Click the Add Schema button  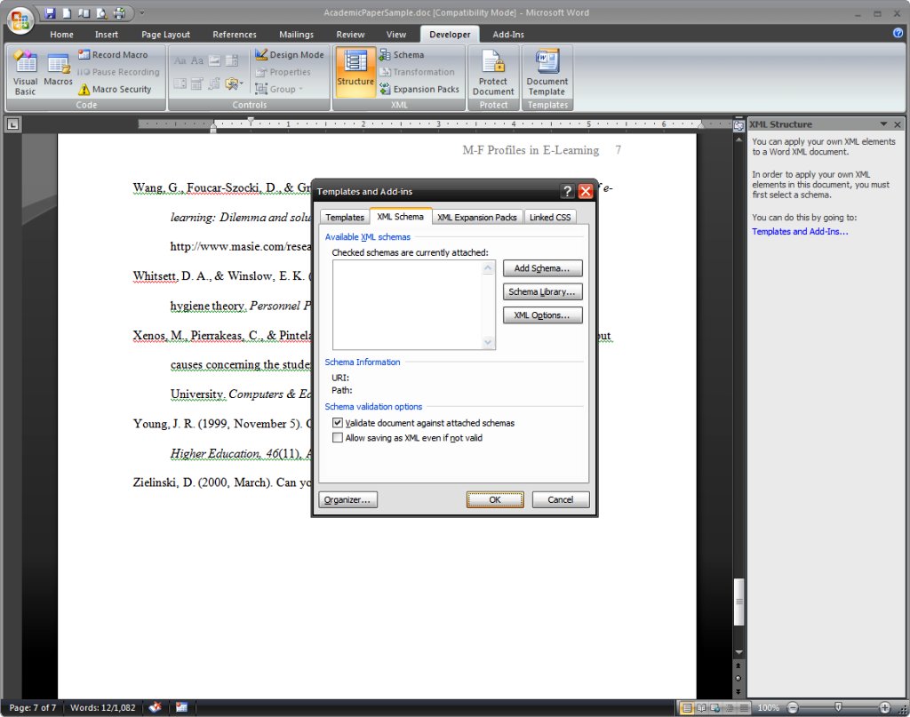(x=542, y=268)
